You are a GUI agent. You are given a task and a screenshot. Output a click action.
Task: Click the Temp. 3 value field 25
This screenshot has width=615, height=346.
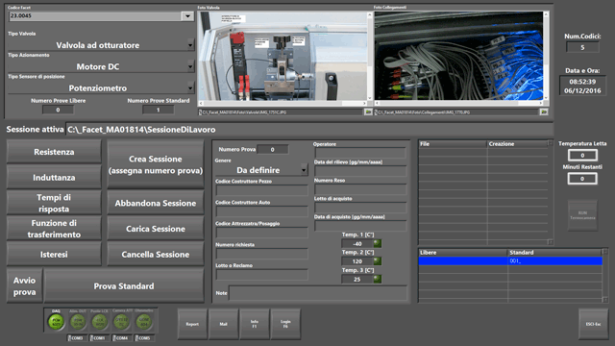click(x=357, y=280)
